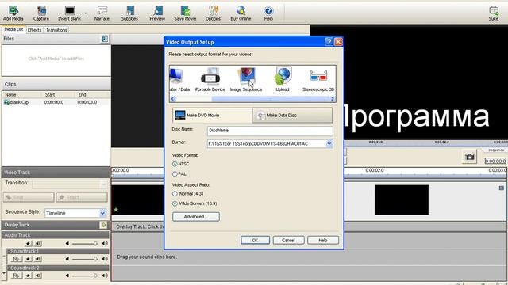Image resolution: width=508 pixels, height=285 pixels.
Task: Select the Stereoscopic 3D output format
Action: [318, 80]
